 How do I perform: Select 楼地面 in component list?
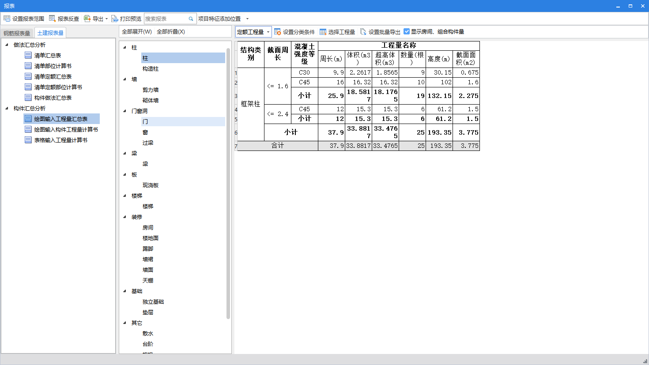coord(151,238)
